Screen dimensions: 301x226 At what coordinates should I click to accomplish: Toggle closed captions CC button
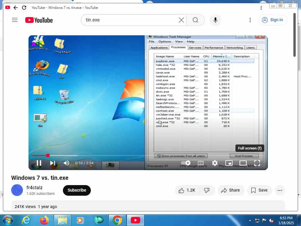coord(200,163)
